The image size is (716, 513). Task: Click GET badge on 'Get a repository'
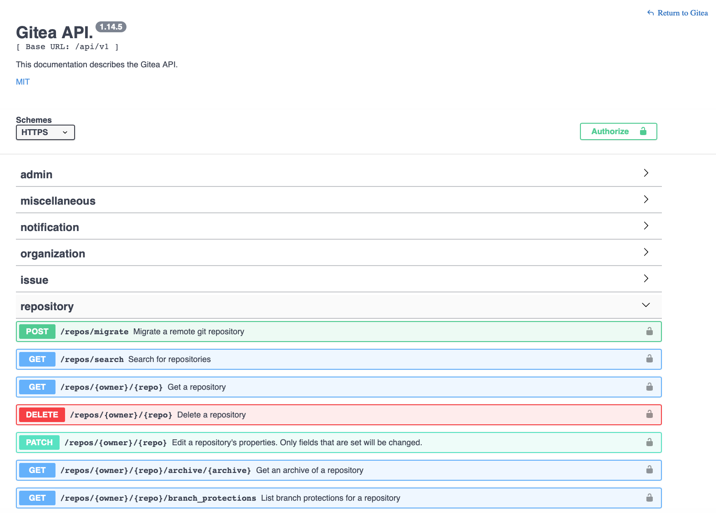click(37, 387)
